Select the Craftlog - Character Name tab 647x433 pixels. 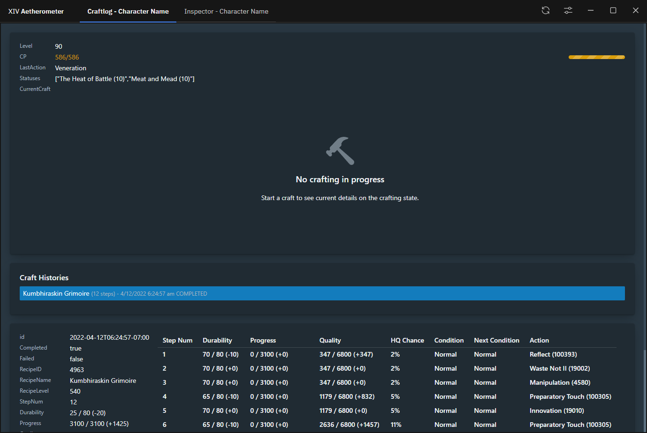(x=128, y=11)
